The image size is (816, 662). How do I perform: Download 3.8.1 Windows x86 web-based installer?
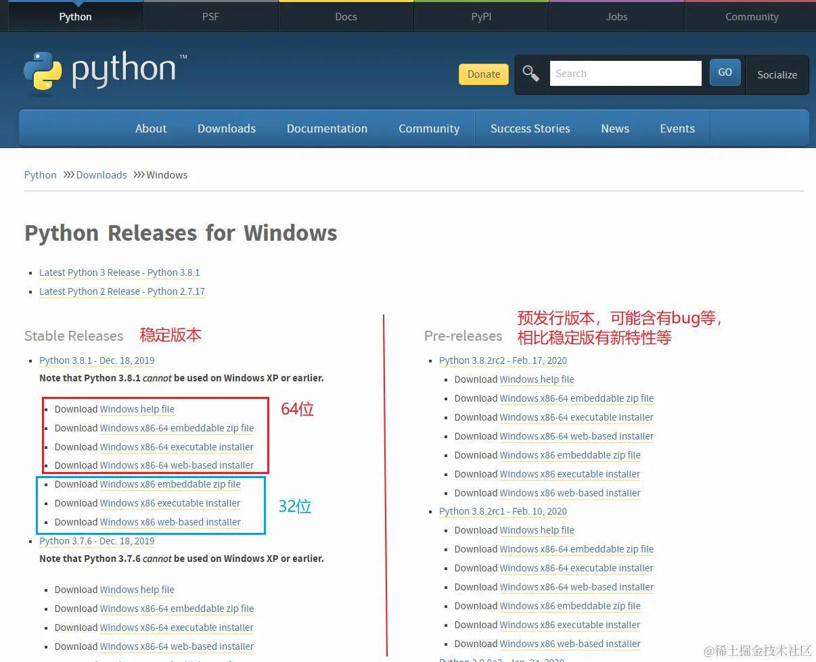(x=171, y=522)
